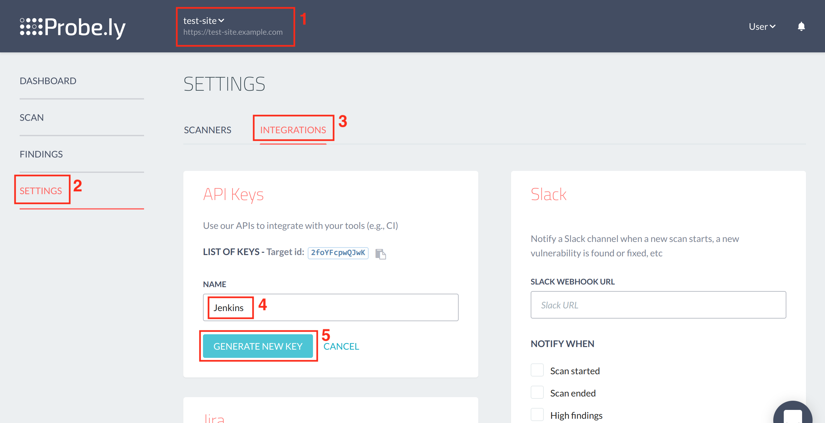This screenshot has width=825, height=423.
Task: Click the Probe.ly logo
Action: pyautogui.click(x=73, y=27)
